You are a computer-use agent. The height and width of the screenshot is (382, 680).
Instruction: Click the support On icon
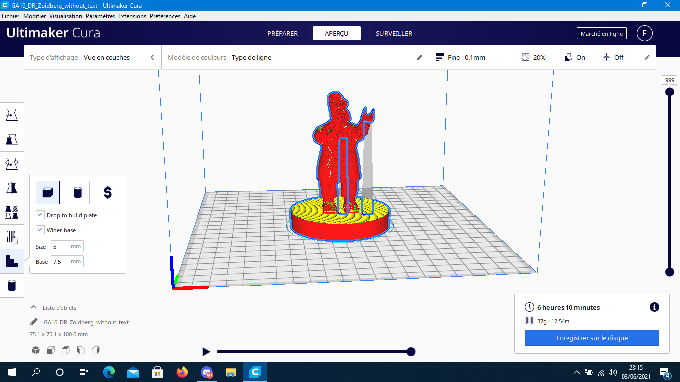569,57
